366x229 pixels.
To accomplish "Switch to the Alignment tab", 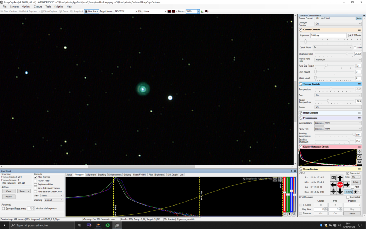I will tap(91, 175).
